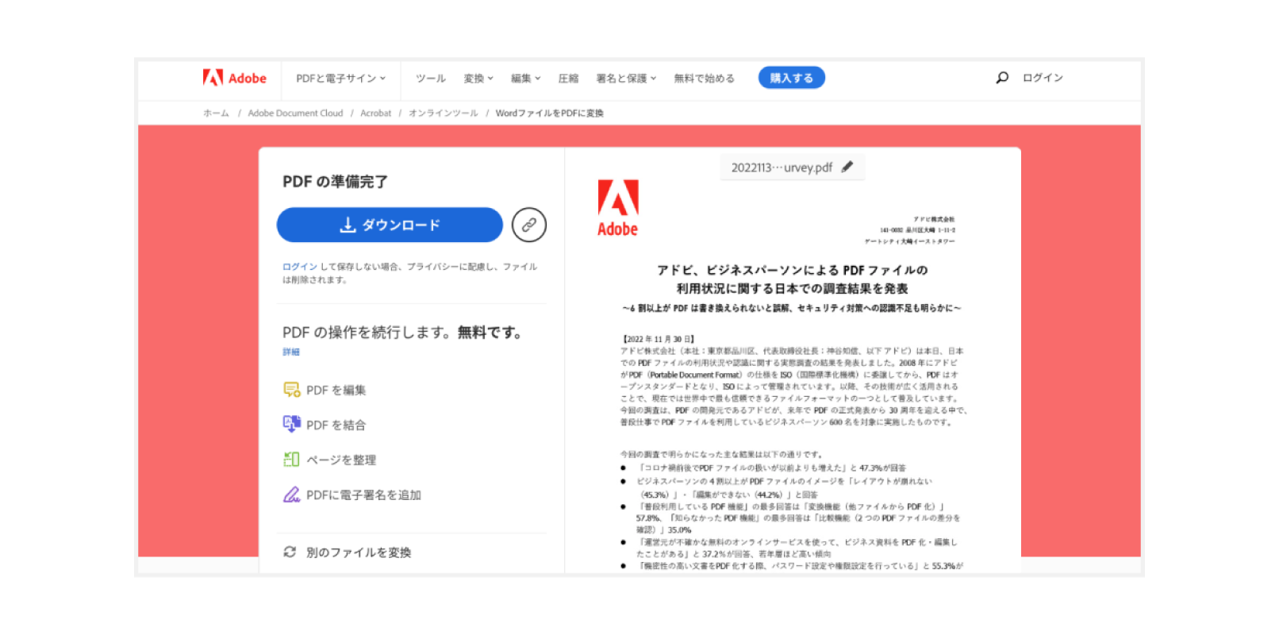
Task: Click the PDF の準備完了 heading
Action: (x=336, y=182)
